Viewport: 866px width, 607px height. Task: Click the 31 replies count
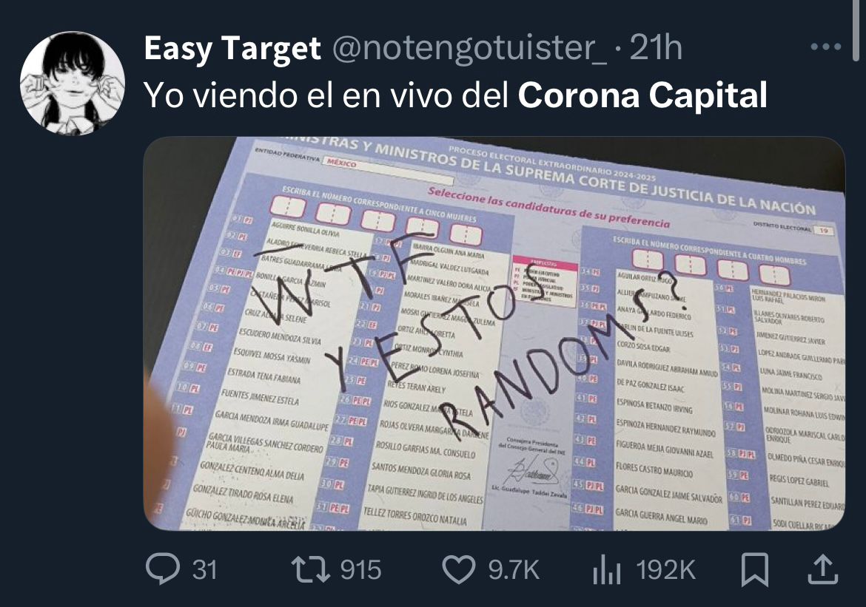point(205,570)
